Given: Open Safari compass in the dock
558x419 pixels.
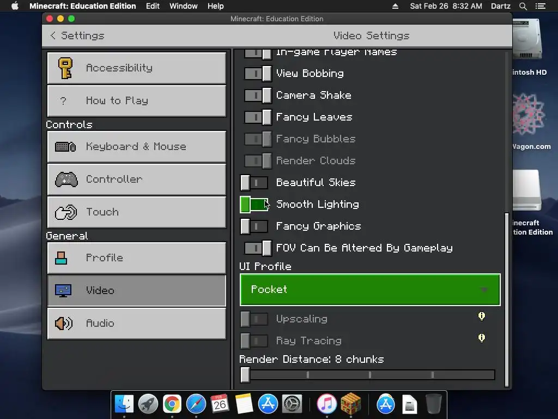Looking at the screenshot, I should 196,404.
